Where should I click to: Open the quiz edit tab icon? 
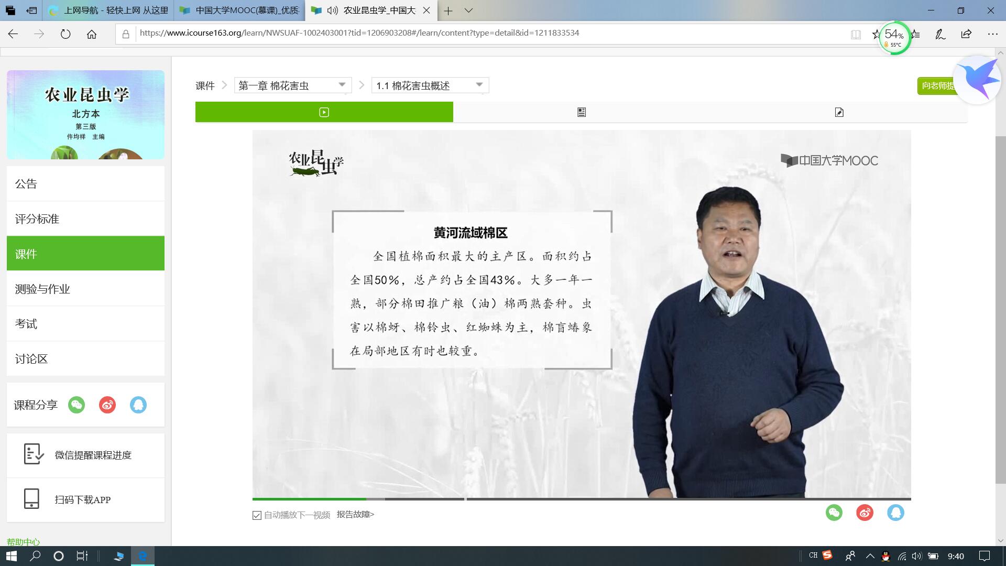839,112
